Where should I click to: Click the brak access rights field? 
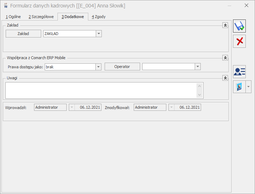pos(70,67)
